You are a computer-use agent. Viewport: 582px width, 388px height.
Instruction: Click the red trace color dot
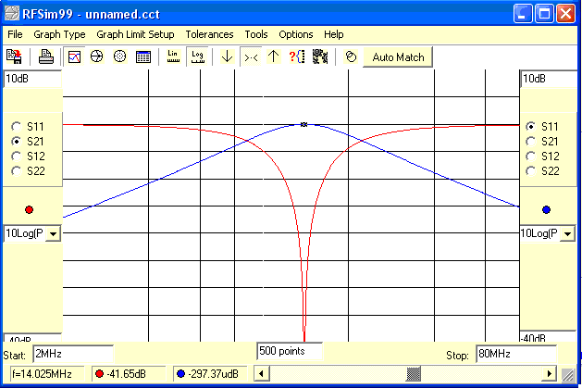[29, 210]
